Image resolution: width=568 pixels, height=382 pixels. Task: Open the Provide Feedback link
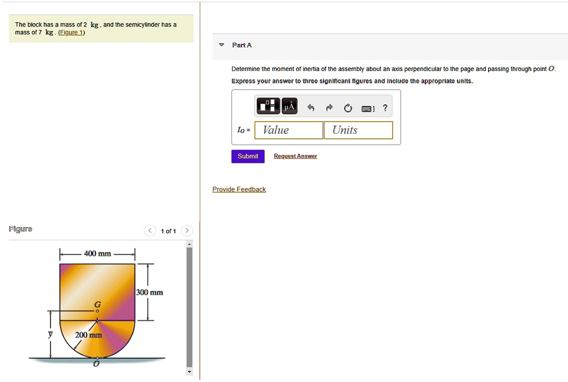(x=239, y=189)
